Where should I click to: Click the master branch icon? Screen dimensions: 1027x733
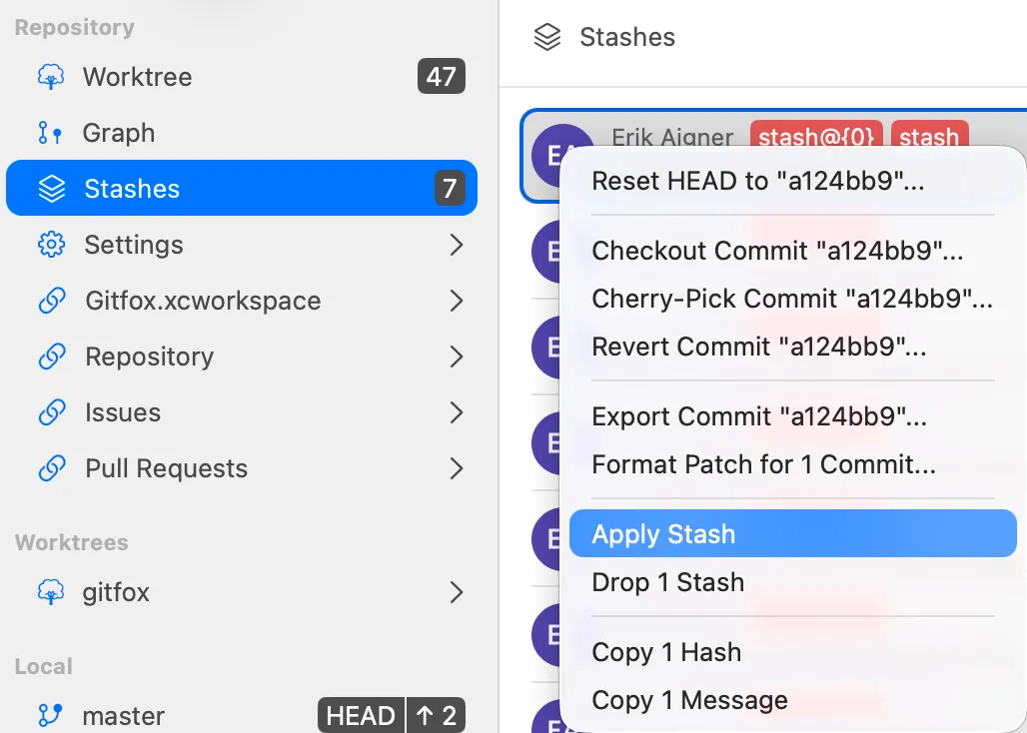tap(50, 715)
